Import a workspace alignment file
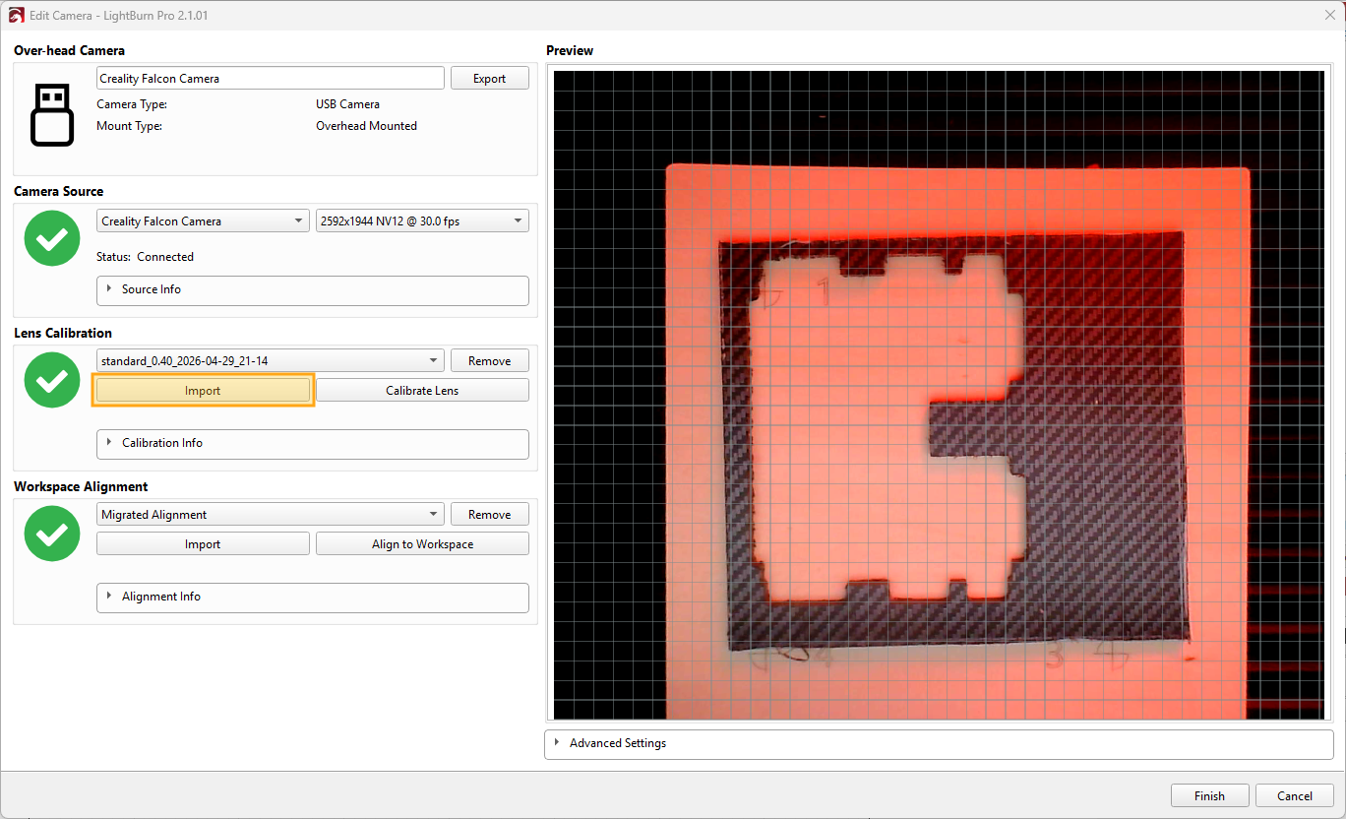The width and height of the screenshot is (1346, 819). click(203, 544)
